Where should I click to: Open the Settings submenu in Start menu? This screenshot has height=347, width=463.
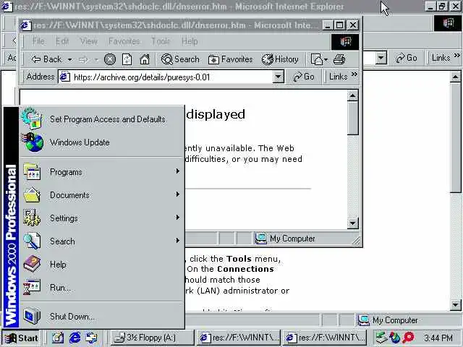pyautogui.click(x=102, y=218)
